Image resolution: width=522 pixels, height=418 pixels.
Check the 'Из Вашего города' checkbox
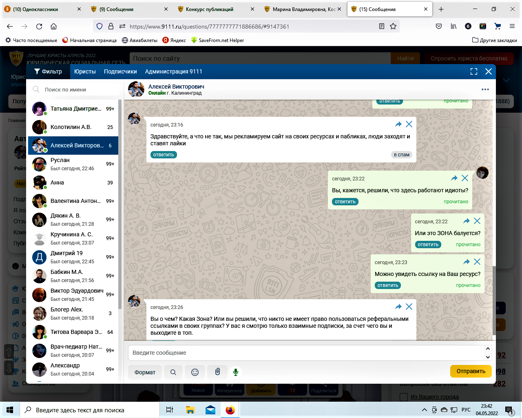pos(404,397)
